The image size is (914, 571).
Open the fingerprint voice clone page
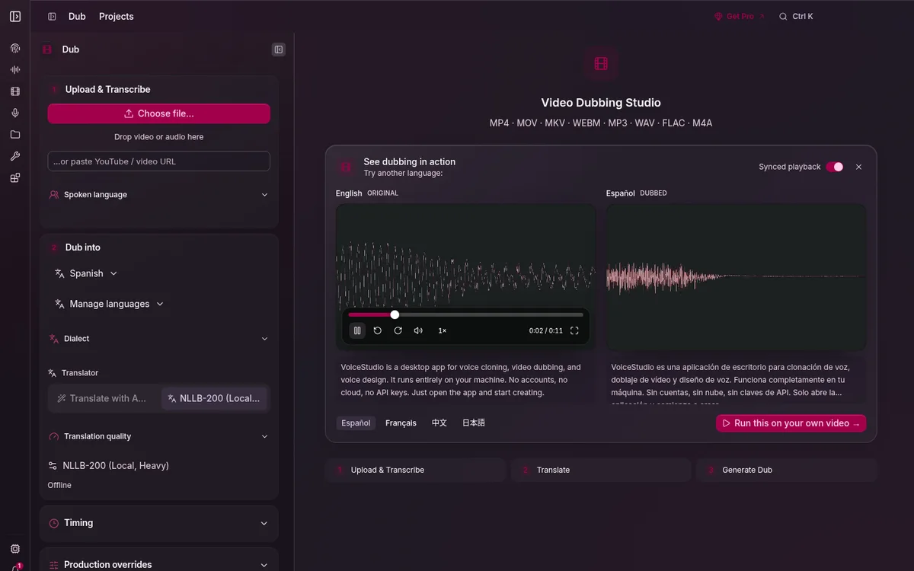pyautogui.click(x=15, y=48)
